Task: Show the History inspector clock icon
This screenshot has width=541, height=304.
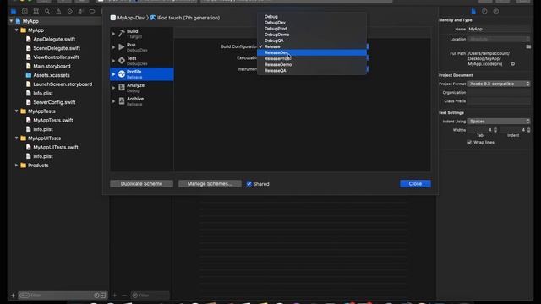Action: (x=484, y=11)
